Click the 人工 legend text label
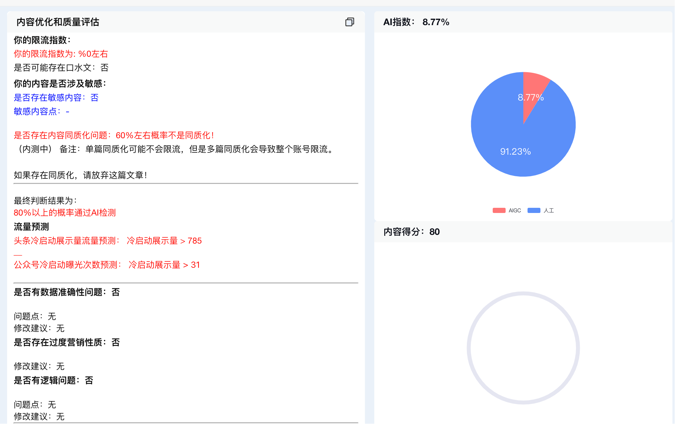The width and height of the screenshot is (675, 424). 549,210
